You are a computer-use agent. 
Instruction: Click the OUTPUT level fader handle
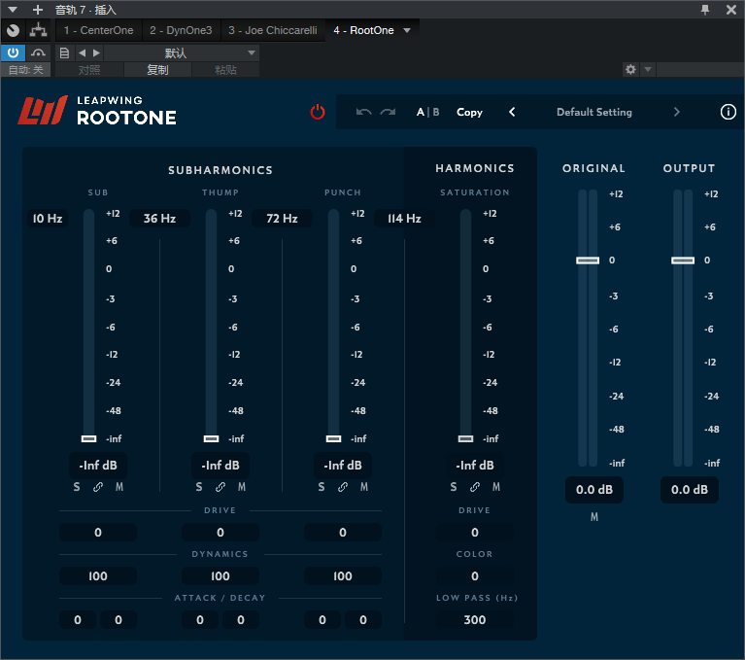683,261
